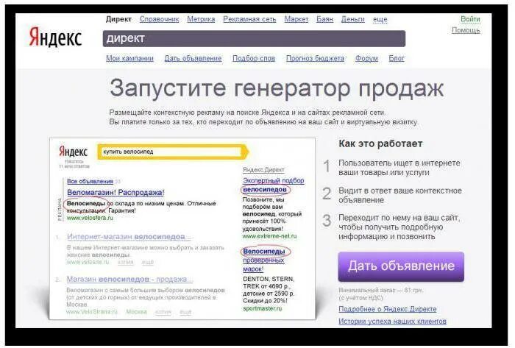This screenshot has width=515, height=348.
Task: Click the www.extreme-net.ru address
Action: (x=269, y=236)
